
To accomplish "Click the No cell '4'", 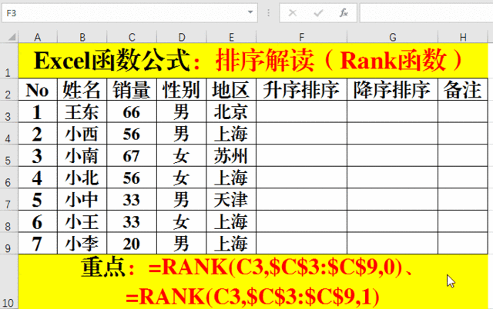I will click(38, 178).
